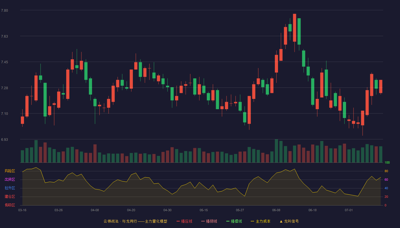Click the green 100 indicator axis value

click(387, 163)
